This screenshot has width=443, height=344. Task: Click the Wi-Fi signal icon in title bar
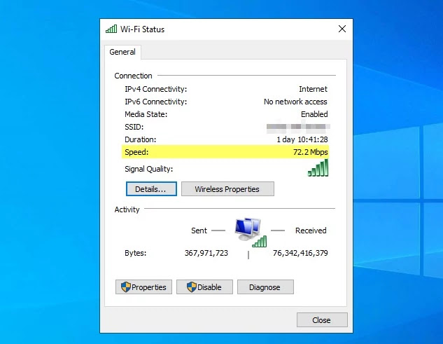(x=111, y=29)
